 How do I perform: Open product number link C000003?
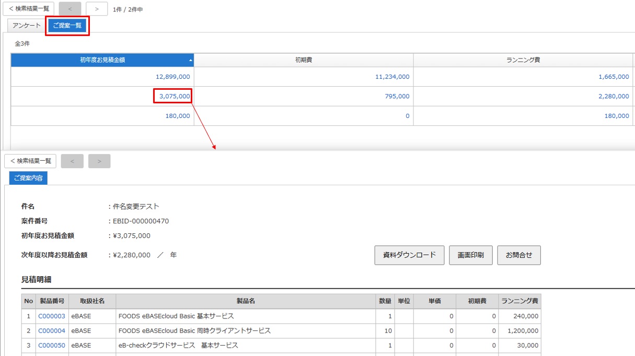click(x=52, y=316)
